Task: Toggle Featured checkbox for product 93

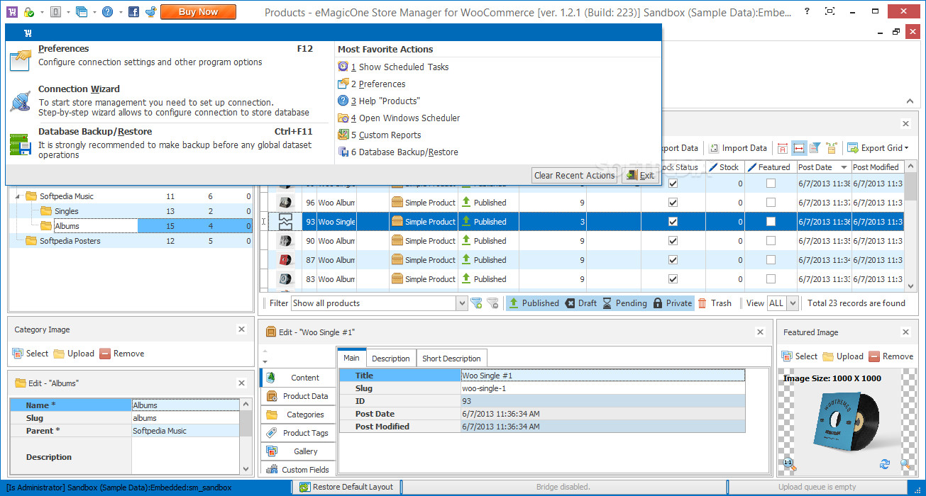Action: point(771,222)
